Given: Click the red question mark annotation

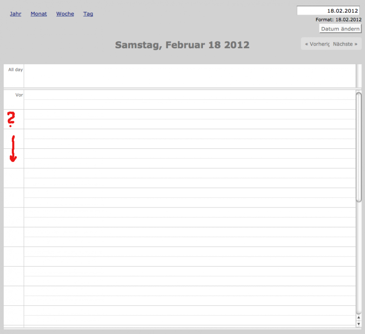Looking at the screenshot, I should tap(11, 119).
